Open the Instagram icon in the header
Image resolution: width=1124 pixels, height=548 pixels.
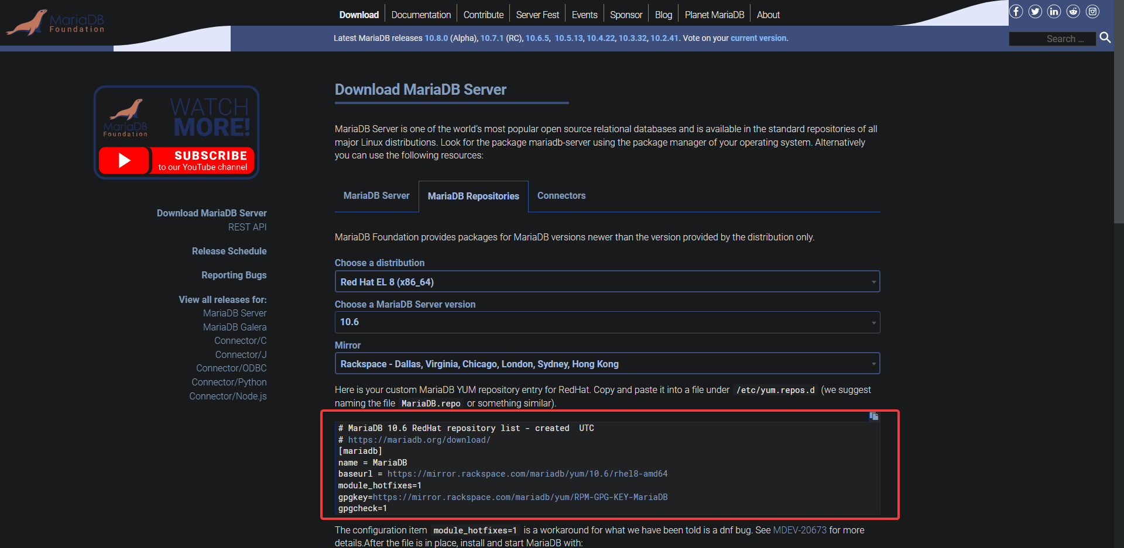click(1092, 11)
